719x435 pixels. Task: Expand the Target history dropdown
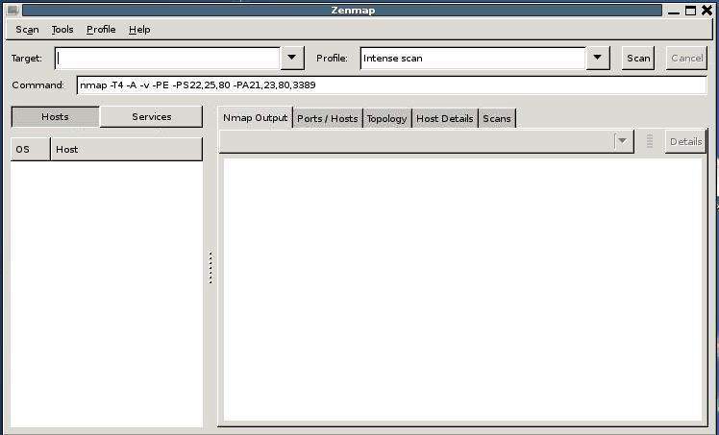coord(292,58)
